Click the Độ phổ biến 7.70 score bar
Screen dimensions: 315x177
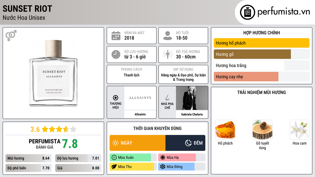coord(29,168)
